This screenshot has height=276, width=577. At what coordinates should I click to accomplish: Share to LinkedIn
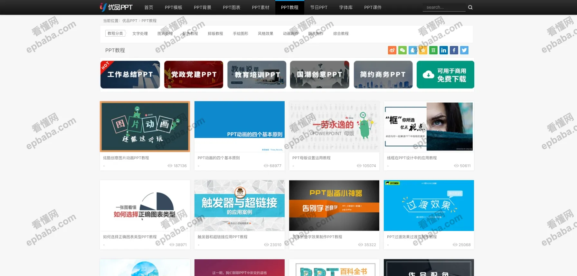tap(444, 50)
